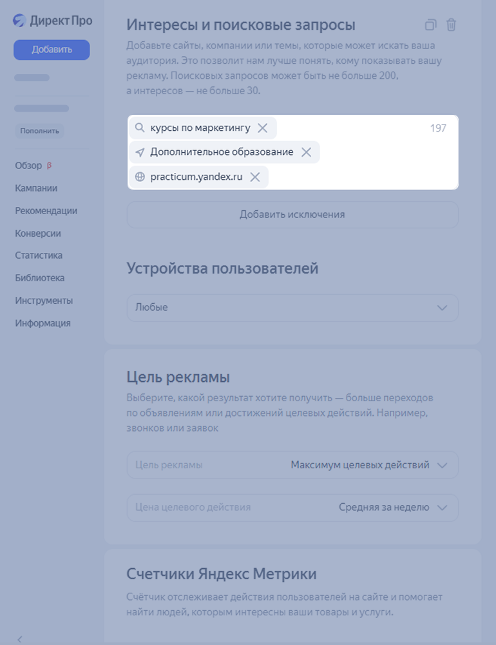Viewport: 496px width, 645px height.
Task: Click the chevron beside Максимум целевых действий
Action: pyautogui.click(x=442, y=465)
